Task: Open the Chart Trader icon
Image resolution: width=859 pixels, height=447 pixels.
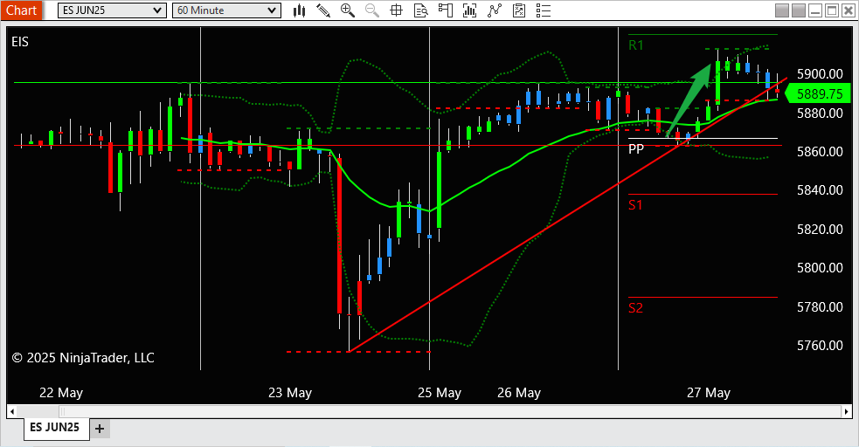Action: pos(446,10)
